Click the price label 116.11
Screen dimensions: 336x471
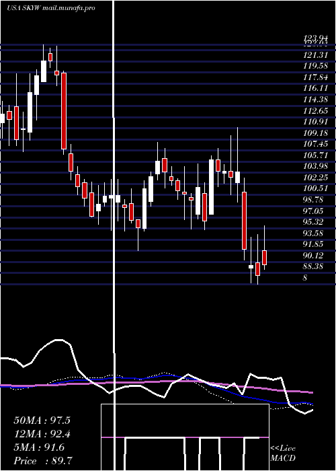click(x=316, y=88)
